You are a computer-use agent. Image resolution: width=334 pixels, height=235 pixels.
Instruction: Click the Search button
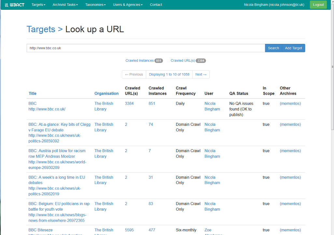[x=273, y=48]
